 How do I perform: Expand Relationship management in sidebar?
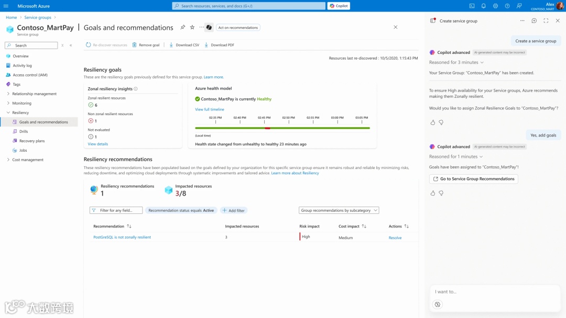click(8, 94)
